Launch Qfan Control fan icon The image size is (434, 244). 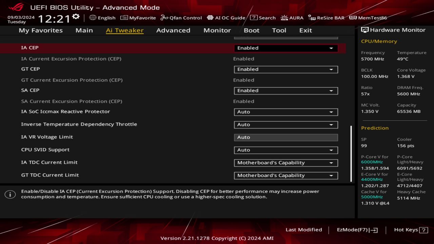pos(164,18)
